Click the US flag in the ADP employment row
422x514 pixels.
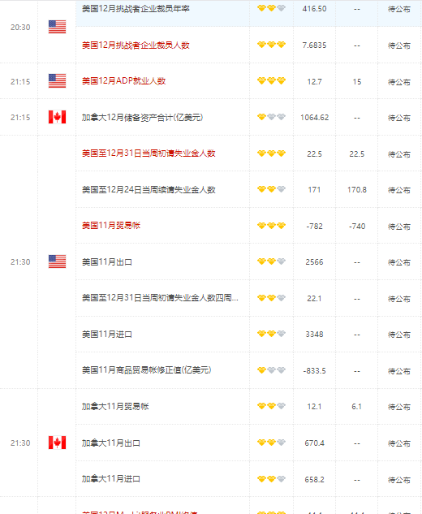click(57, 81)
